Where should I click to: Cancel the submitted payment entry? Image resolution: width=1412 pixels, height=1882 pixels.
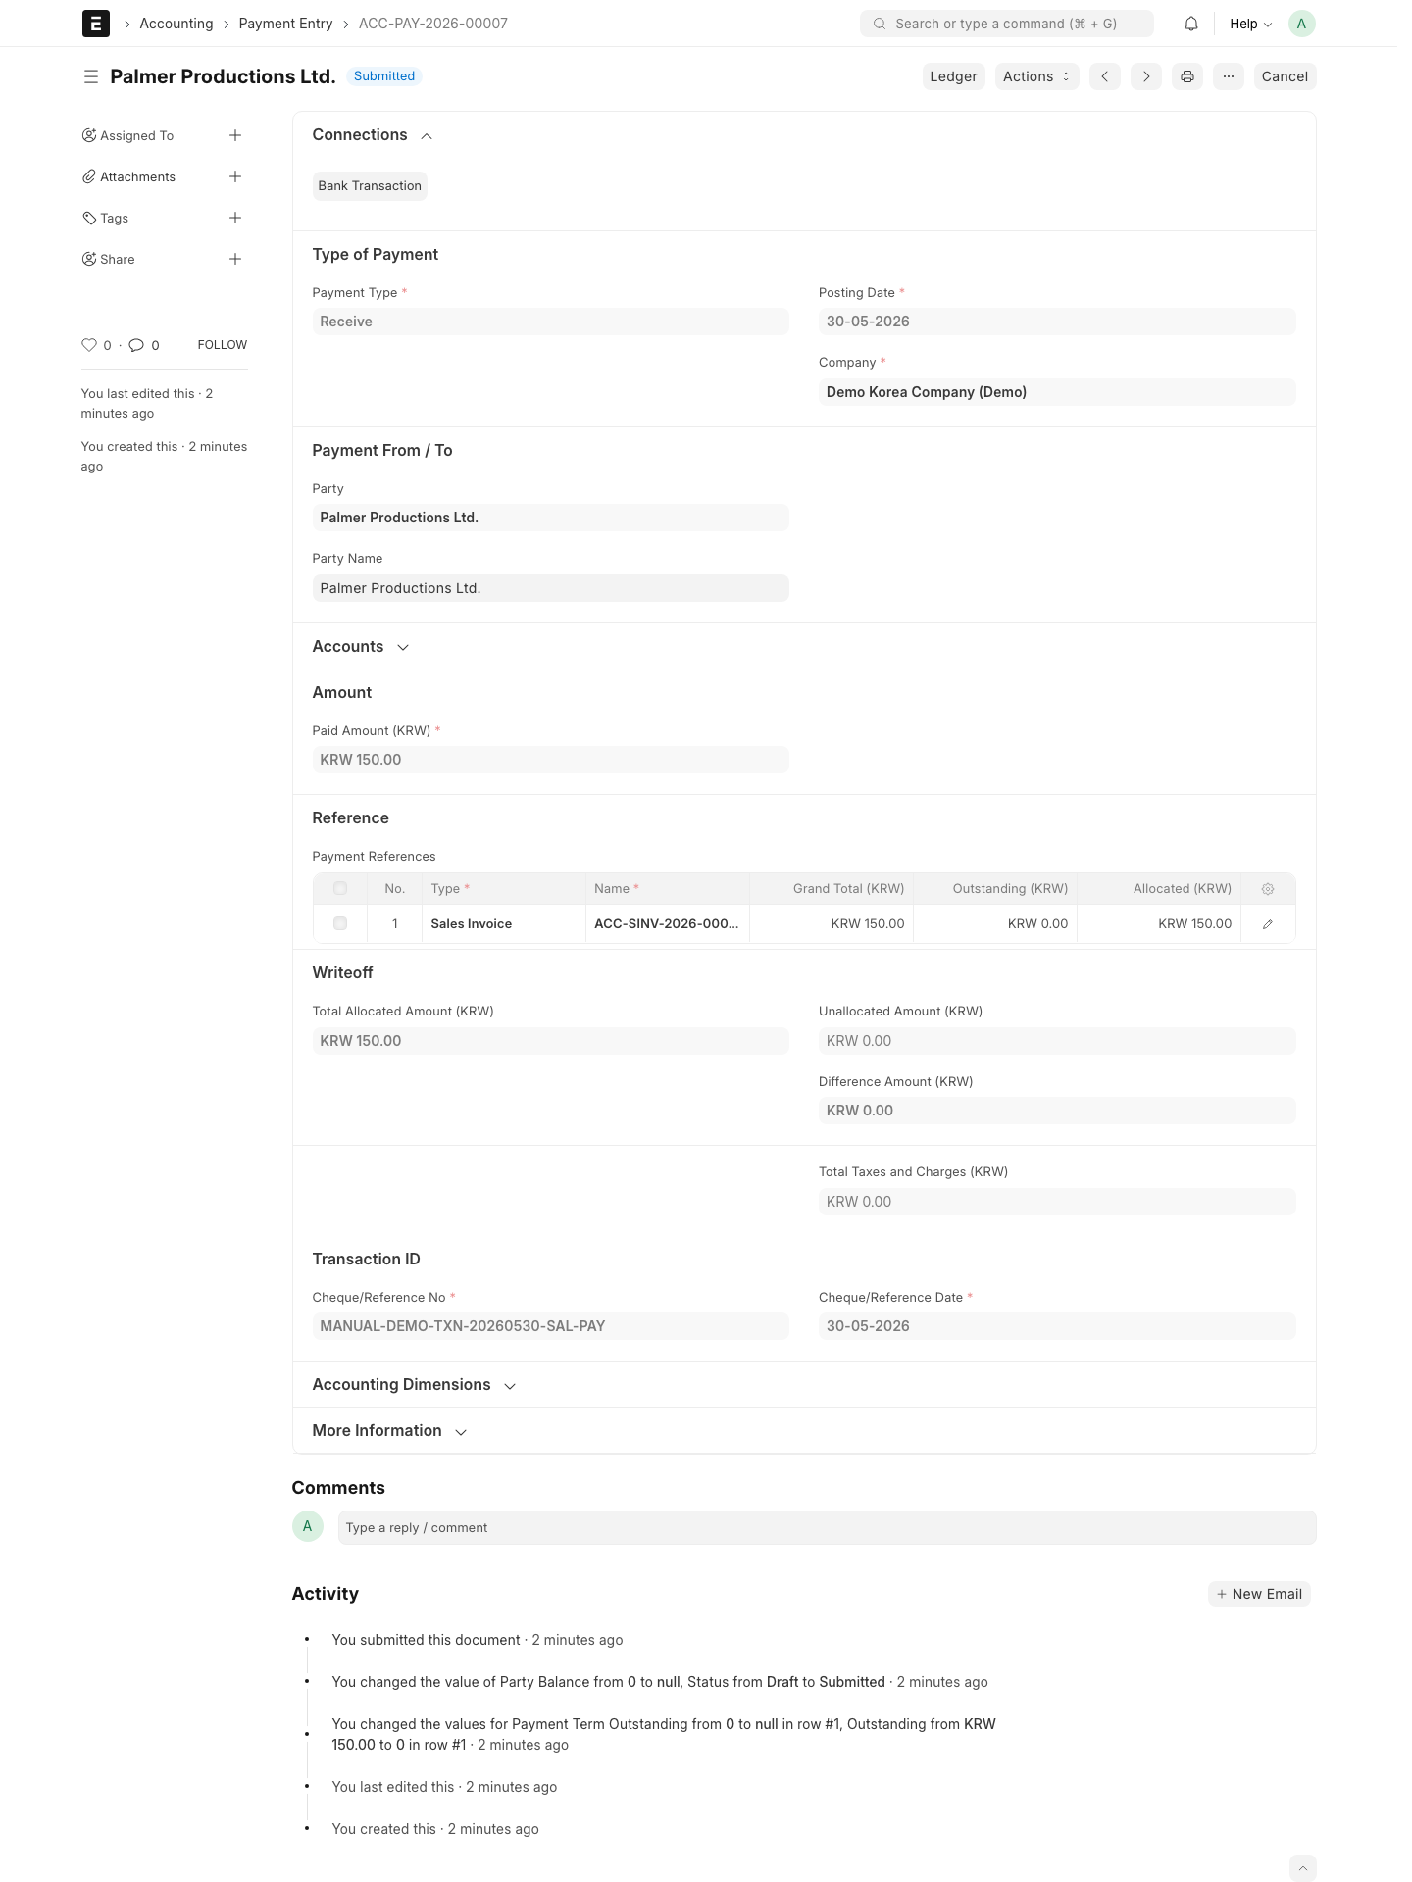[1285, 76]
